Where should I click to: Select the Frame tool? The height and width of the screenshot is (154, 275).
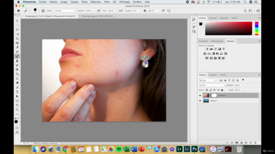pos(17,43)
